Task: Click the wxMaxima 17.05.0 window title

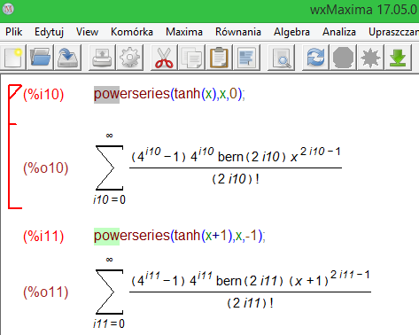Action: coord(364,10)
